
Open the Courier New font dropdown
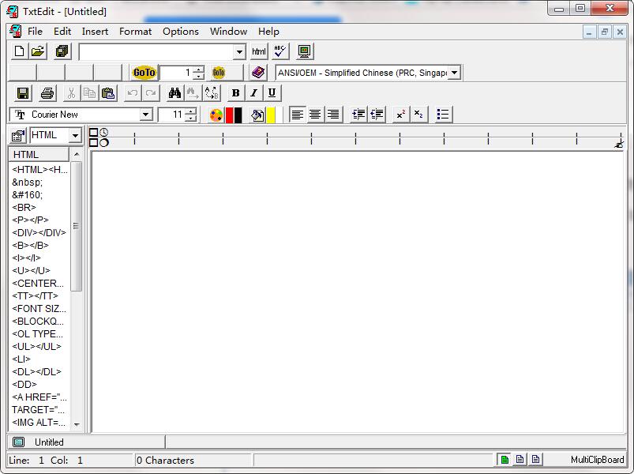coord(145,115)
